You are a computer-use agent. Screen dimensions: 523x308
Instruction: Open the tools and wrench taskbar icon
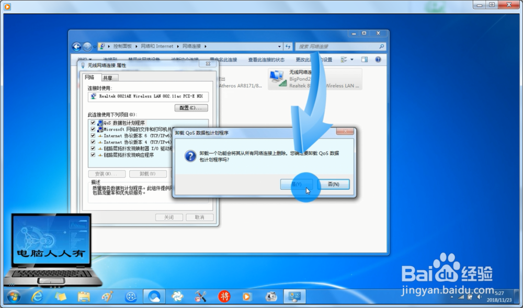[x=200, y=296]
